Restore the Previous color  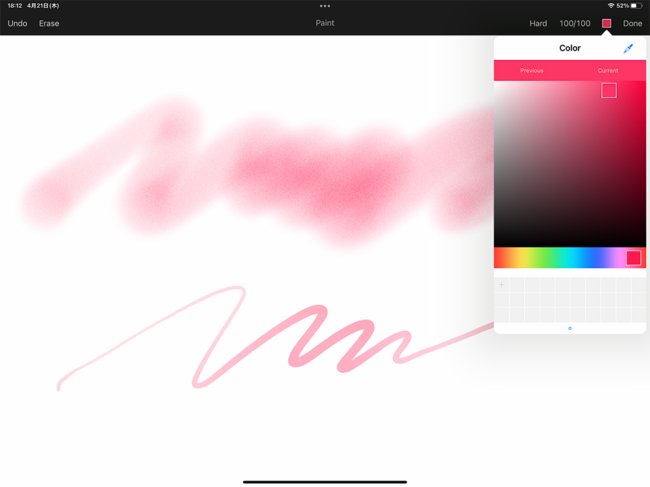532,71
